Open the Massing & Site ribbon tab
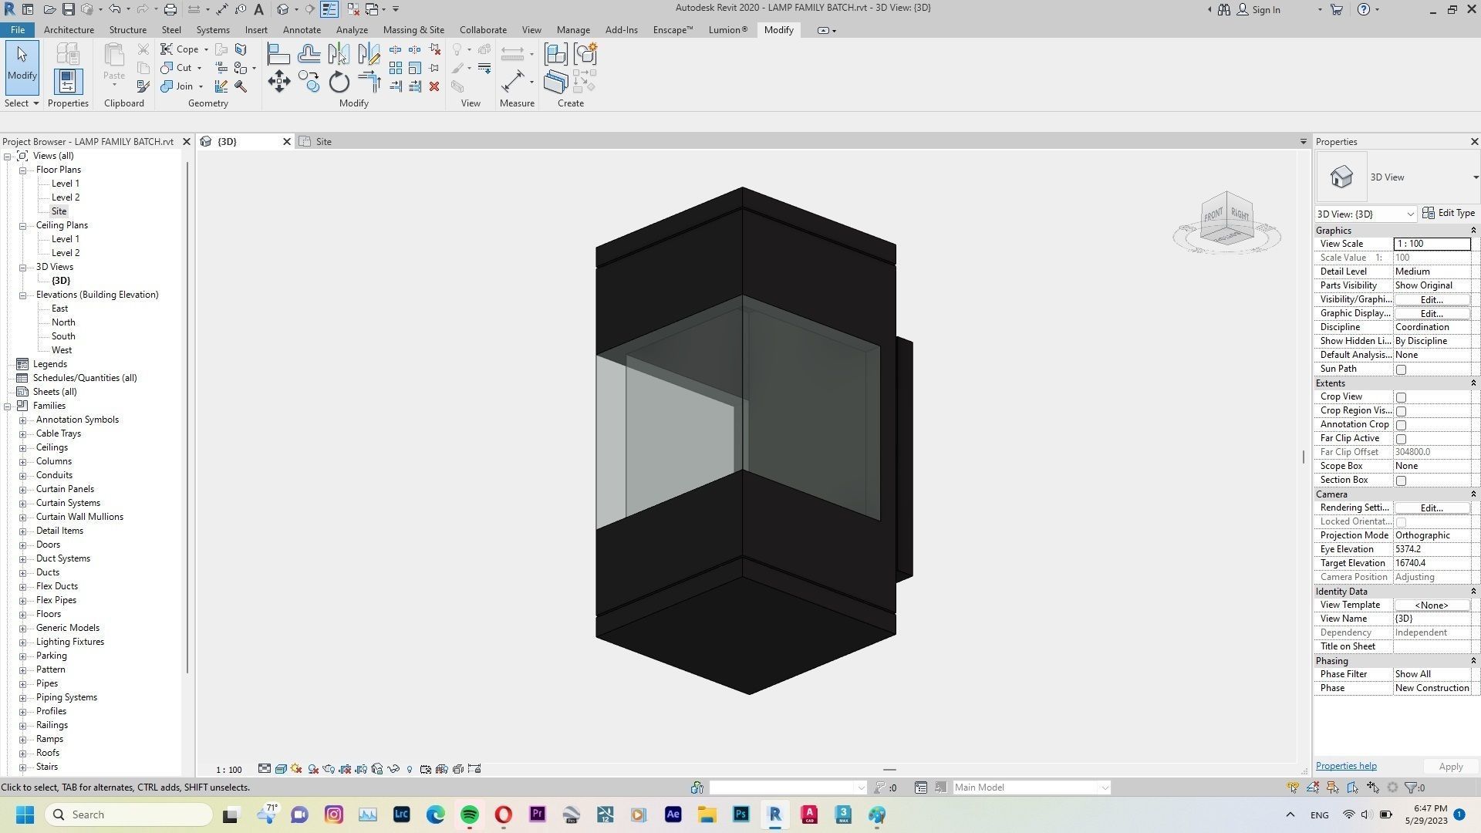 click(413, 30)
